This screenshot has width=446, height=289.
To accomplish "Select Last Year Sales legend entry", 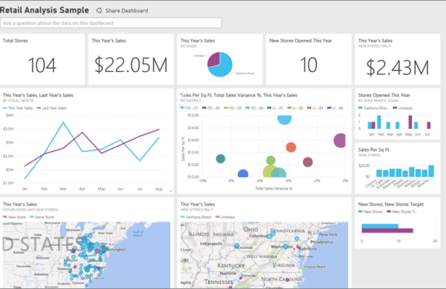I will pos(51,108).
